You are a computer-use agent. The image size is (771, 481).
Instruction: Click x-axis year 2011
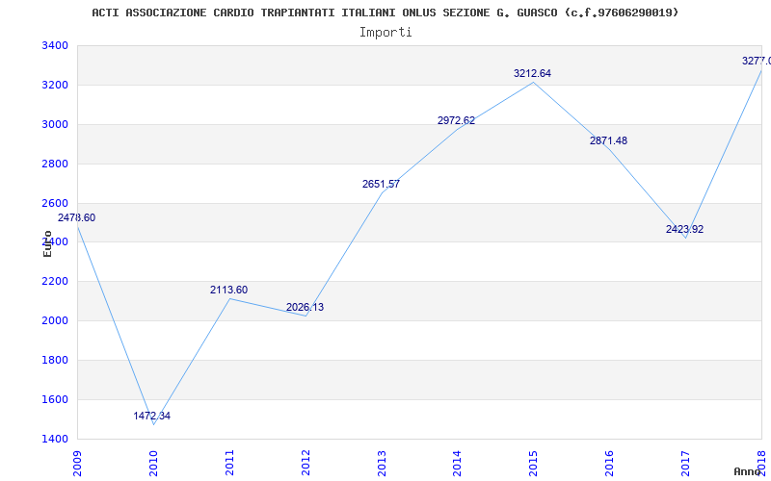pyautogui.click(x=229, y=464)
